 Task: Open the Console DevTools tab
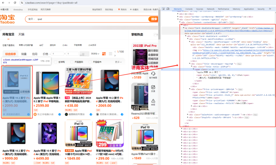[189, 9]
